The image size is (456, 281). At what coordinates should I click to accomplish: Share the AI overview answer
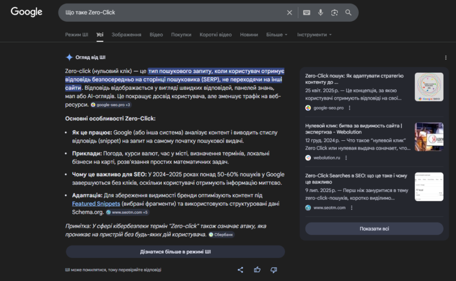(240, 269)
